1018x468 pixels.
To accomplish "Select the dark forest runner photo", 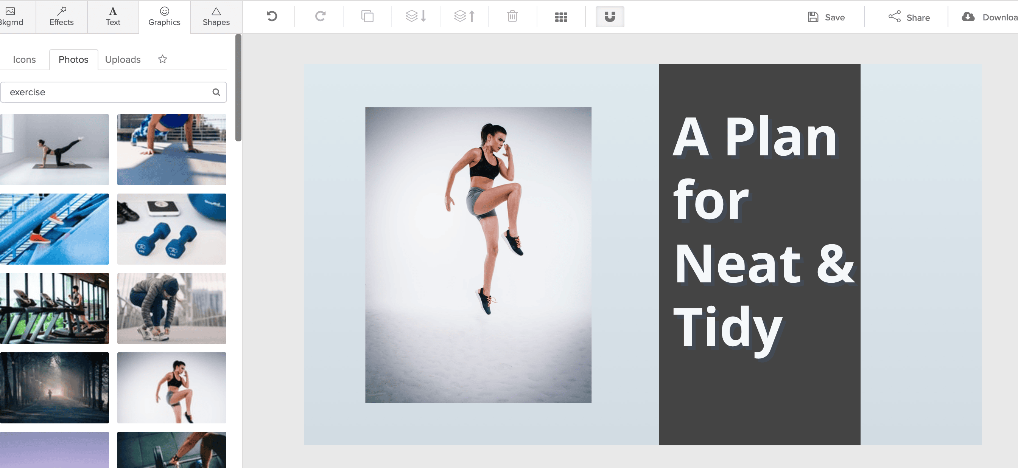I will 54,387.
